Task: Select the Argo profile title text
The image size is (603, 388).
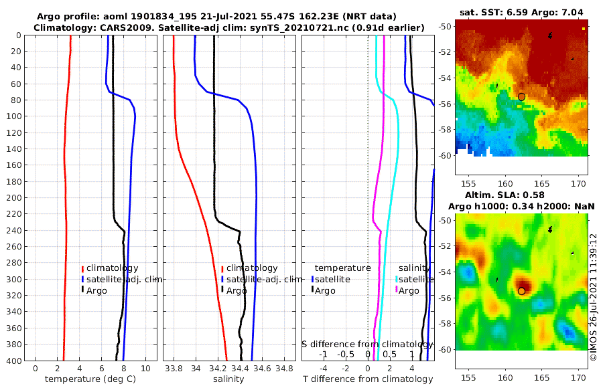Action: 216,17
